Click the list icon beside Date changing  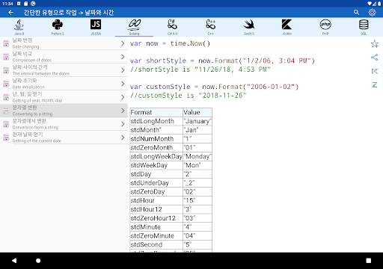pyautogui.click(x=6, y=43)
